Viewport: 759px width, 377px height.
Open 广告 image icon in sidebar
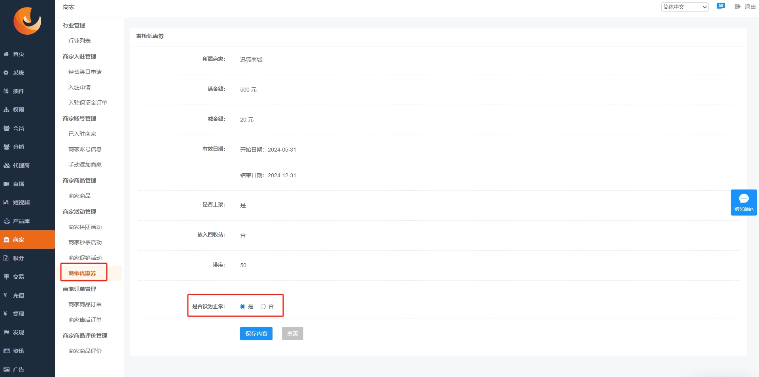click(6, 369)
